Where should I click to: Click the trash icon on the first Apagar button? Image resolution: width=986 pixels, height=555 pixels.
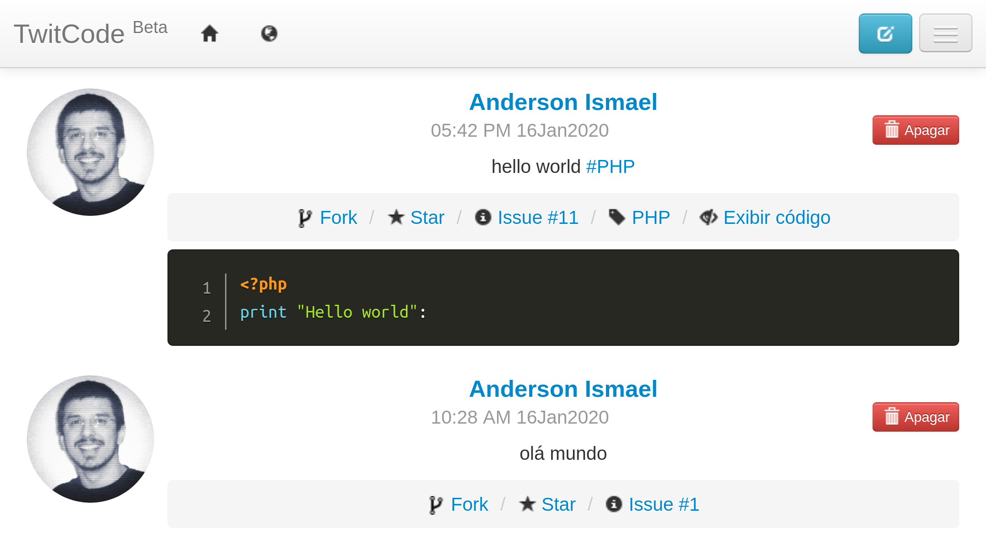click(892, 130)
